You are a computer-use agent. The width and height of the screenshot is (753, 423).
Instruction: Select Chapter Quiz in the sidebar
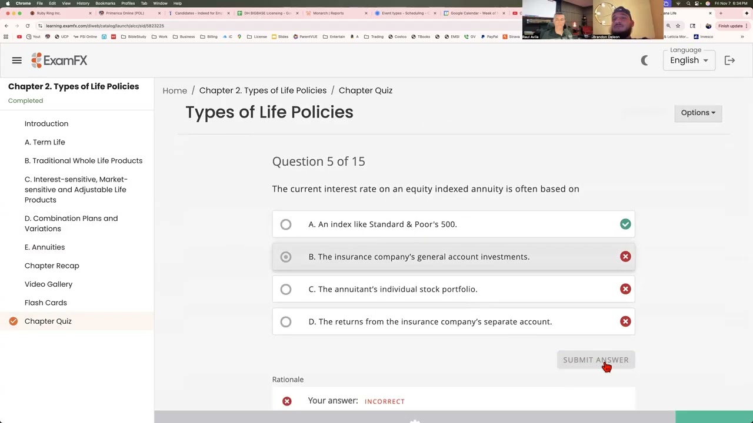48,321
